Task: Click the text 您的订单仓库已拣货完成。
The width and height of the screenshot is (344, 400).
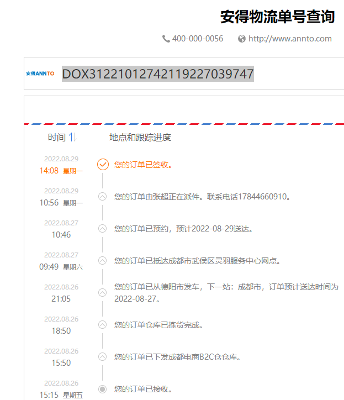Action: (158, 325)
